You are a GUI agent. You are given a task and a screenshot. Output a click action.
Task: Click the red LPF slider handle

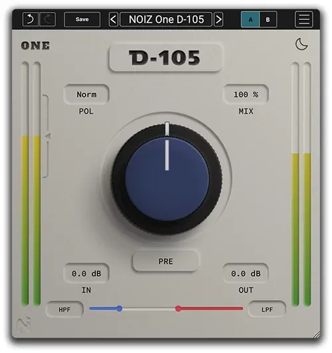pyautogui.click(x=179, y=309)
